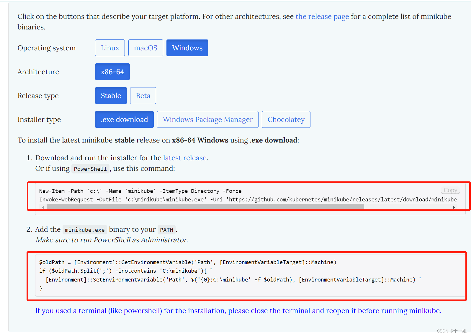The width and height of the screenshot is (471, 336).
Task: Select the Windows operating system button
Action: coord(187,48)
